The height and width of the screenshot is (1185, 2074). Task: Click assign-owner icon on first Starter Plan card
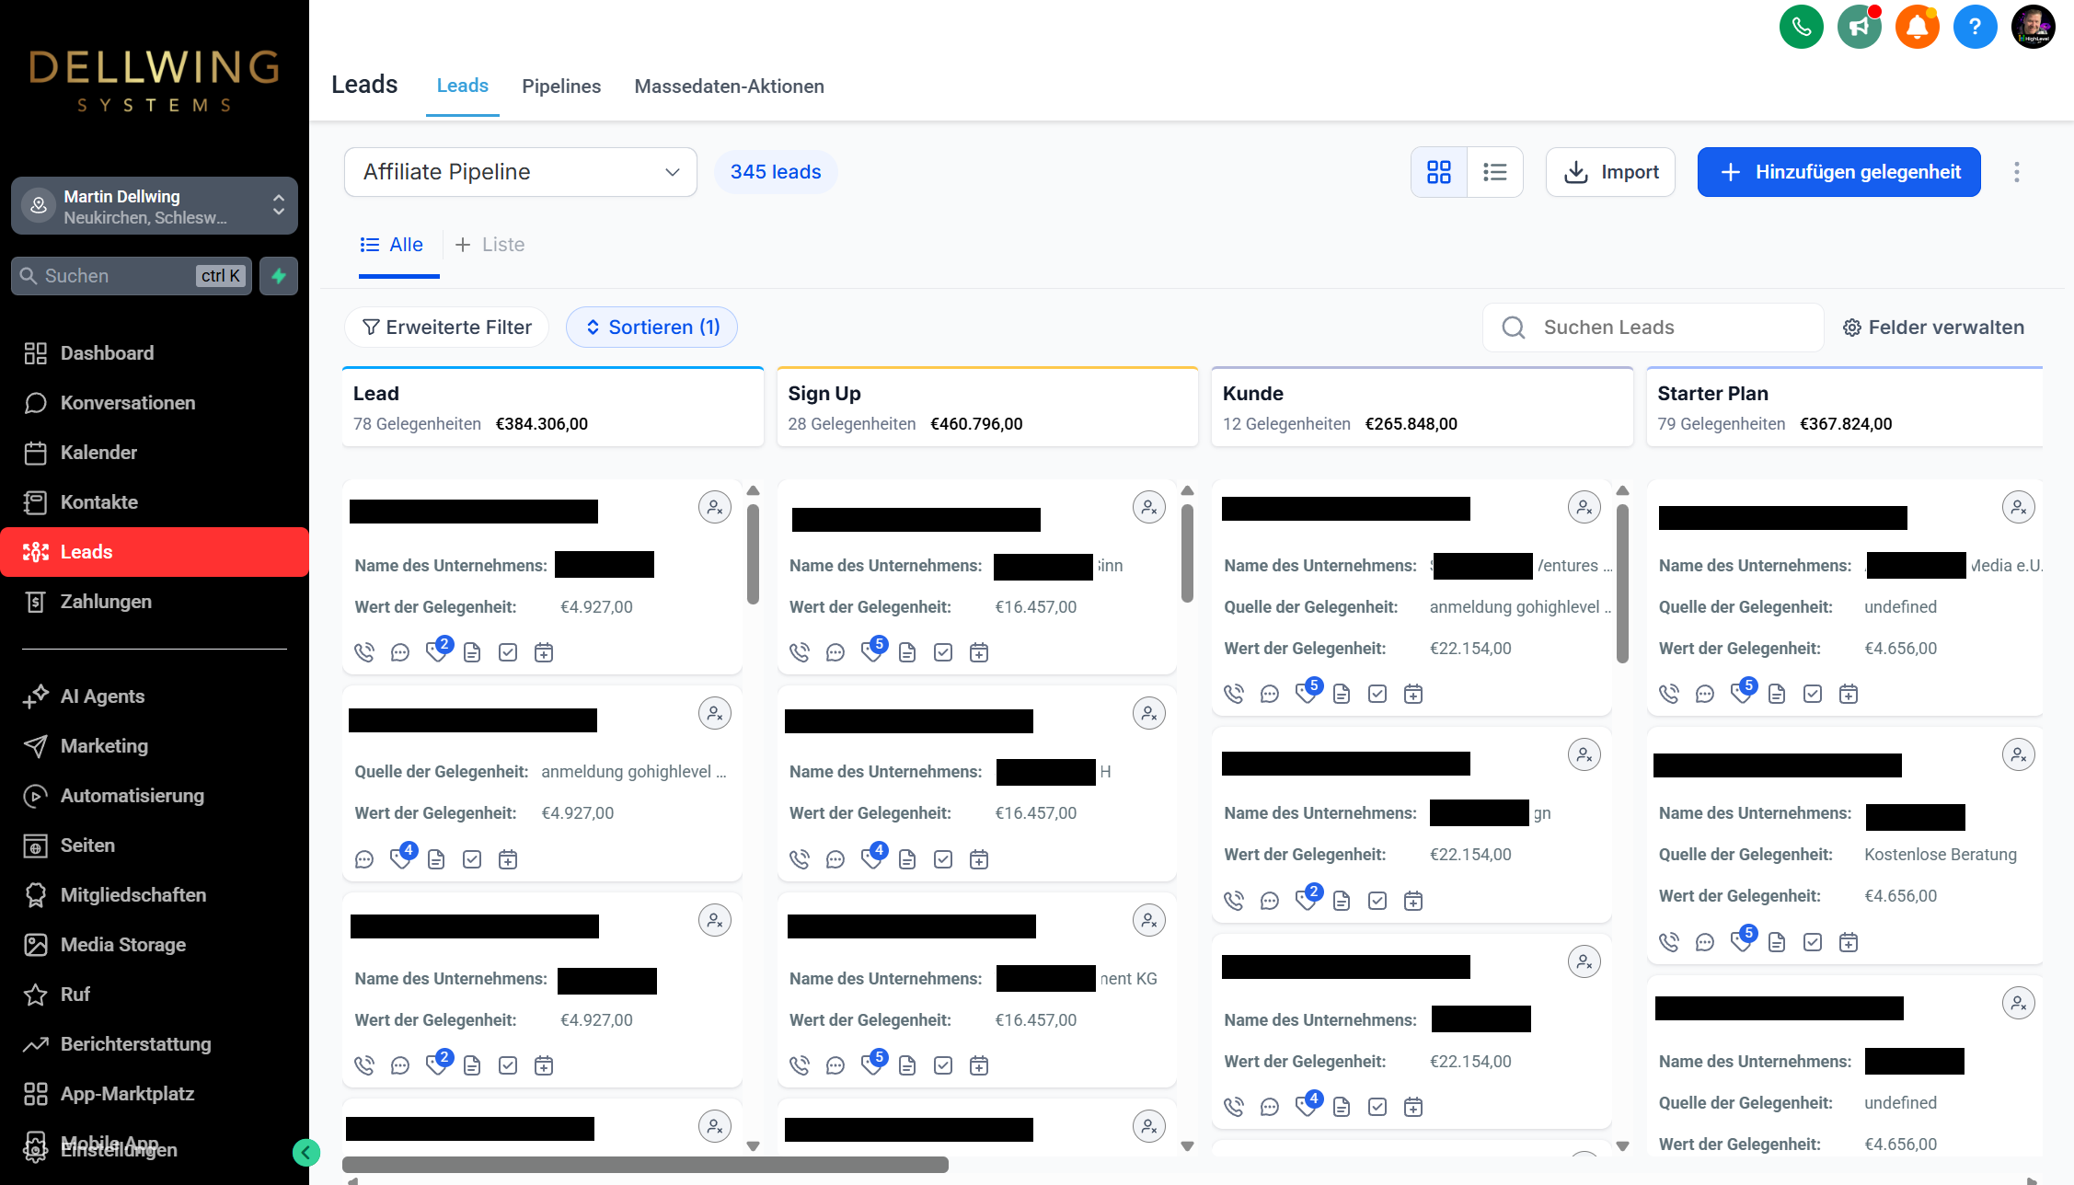point(2019,507)
